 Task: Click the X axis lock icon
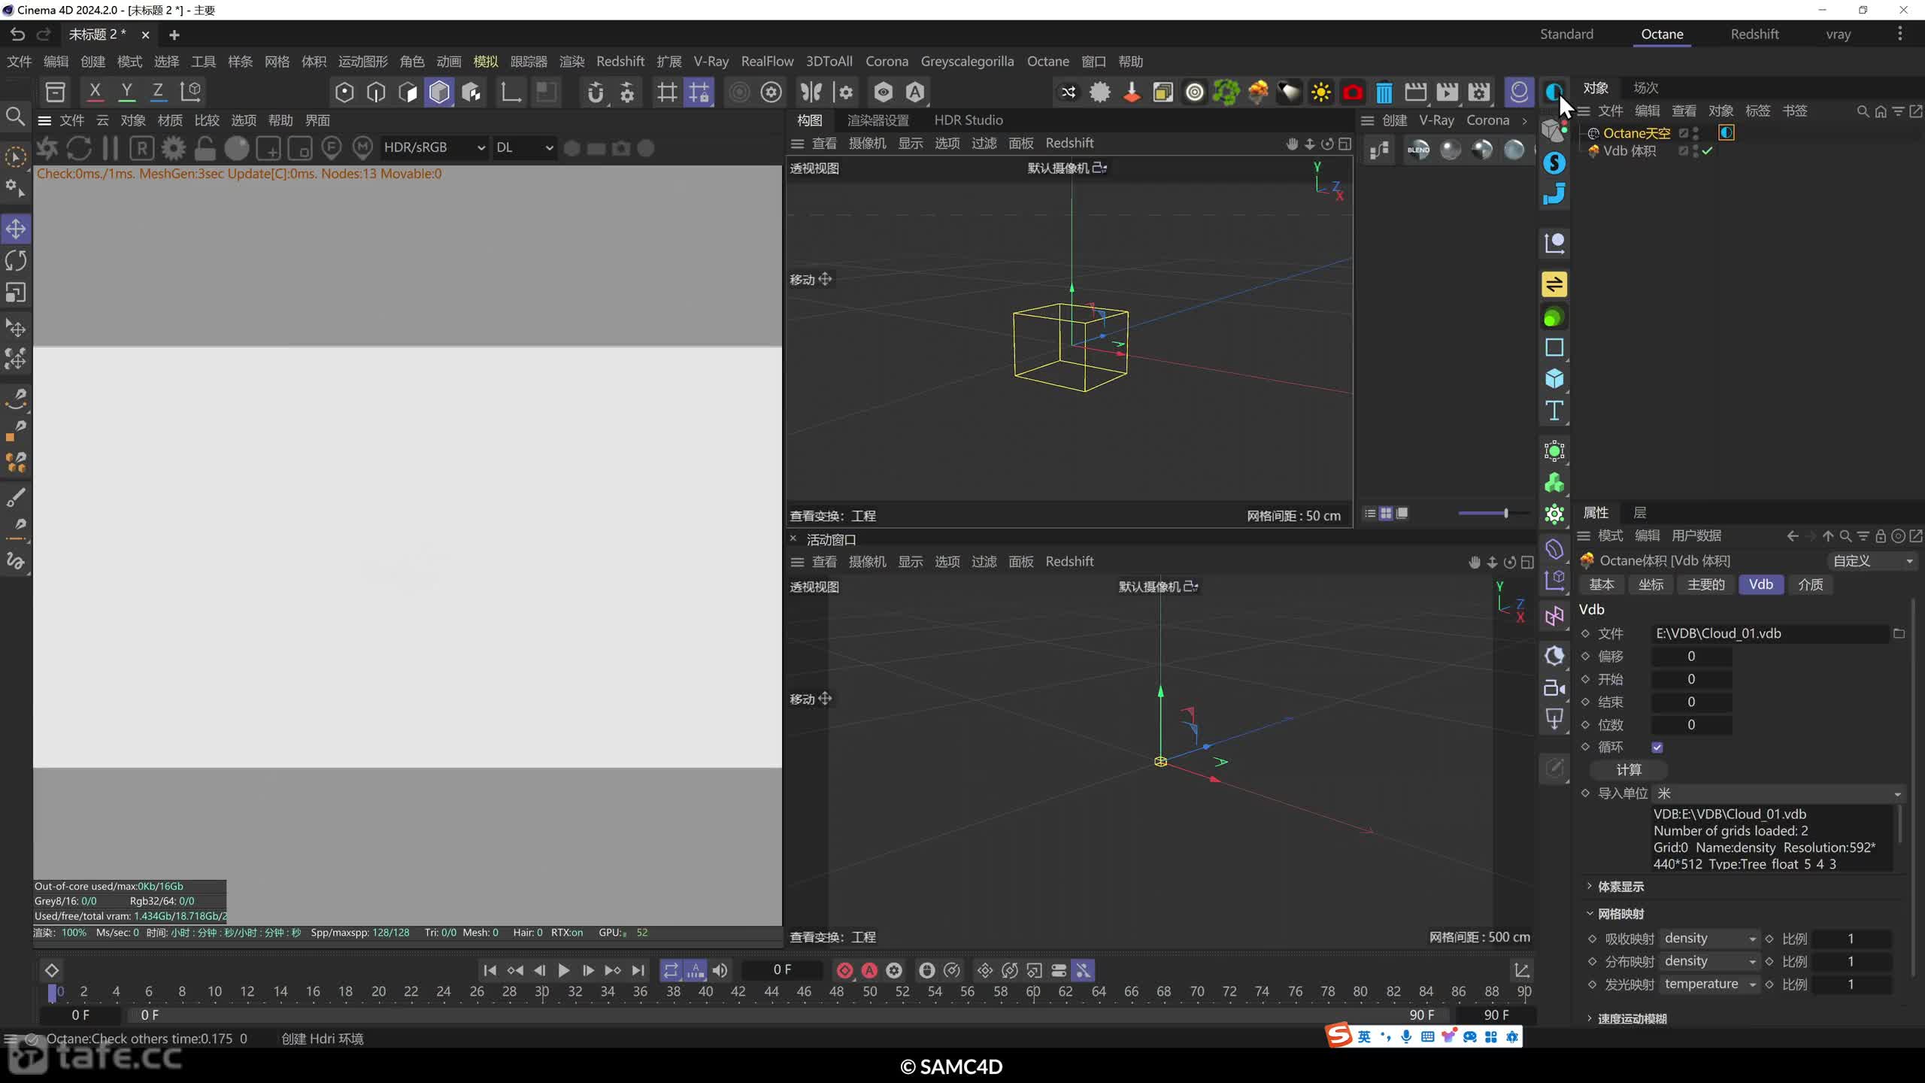point(95,92)
